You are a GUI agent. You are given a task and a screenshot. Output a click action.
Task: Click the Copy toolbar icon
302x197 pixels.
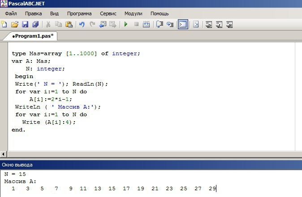tap(58, 24)
